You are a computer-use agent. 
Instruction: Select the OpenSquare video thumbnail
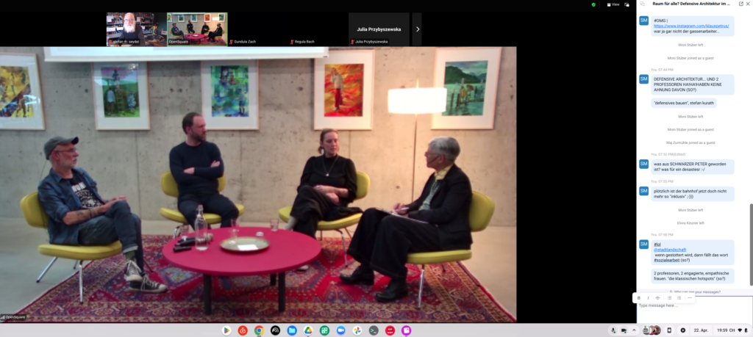197,29
